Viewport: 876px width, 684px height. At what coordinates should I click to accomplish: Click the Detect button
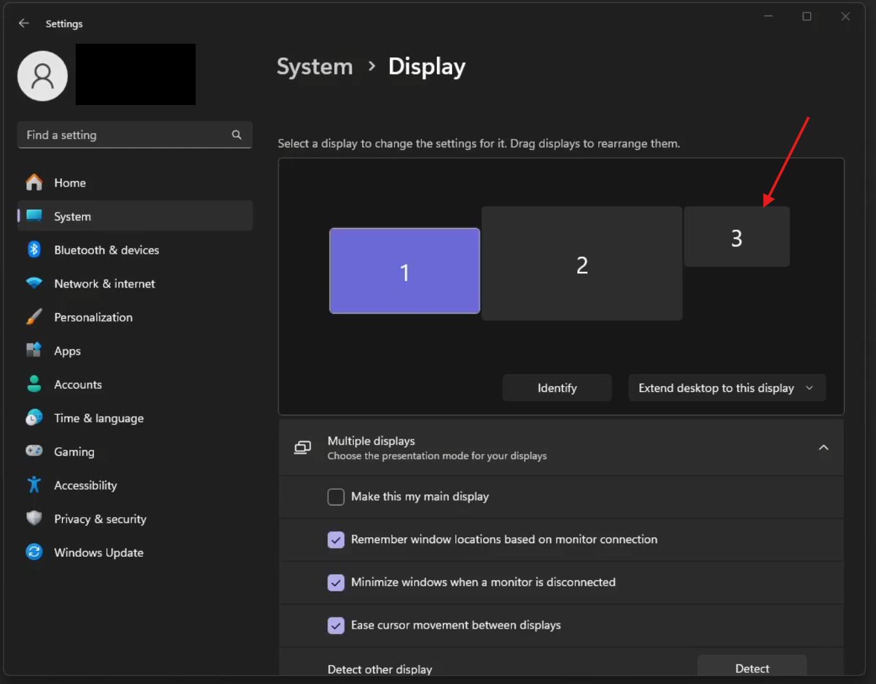pyautogui.click(x=751, y=668)
